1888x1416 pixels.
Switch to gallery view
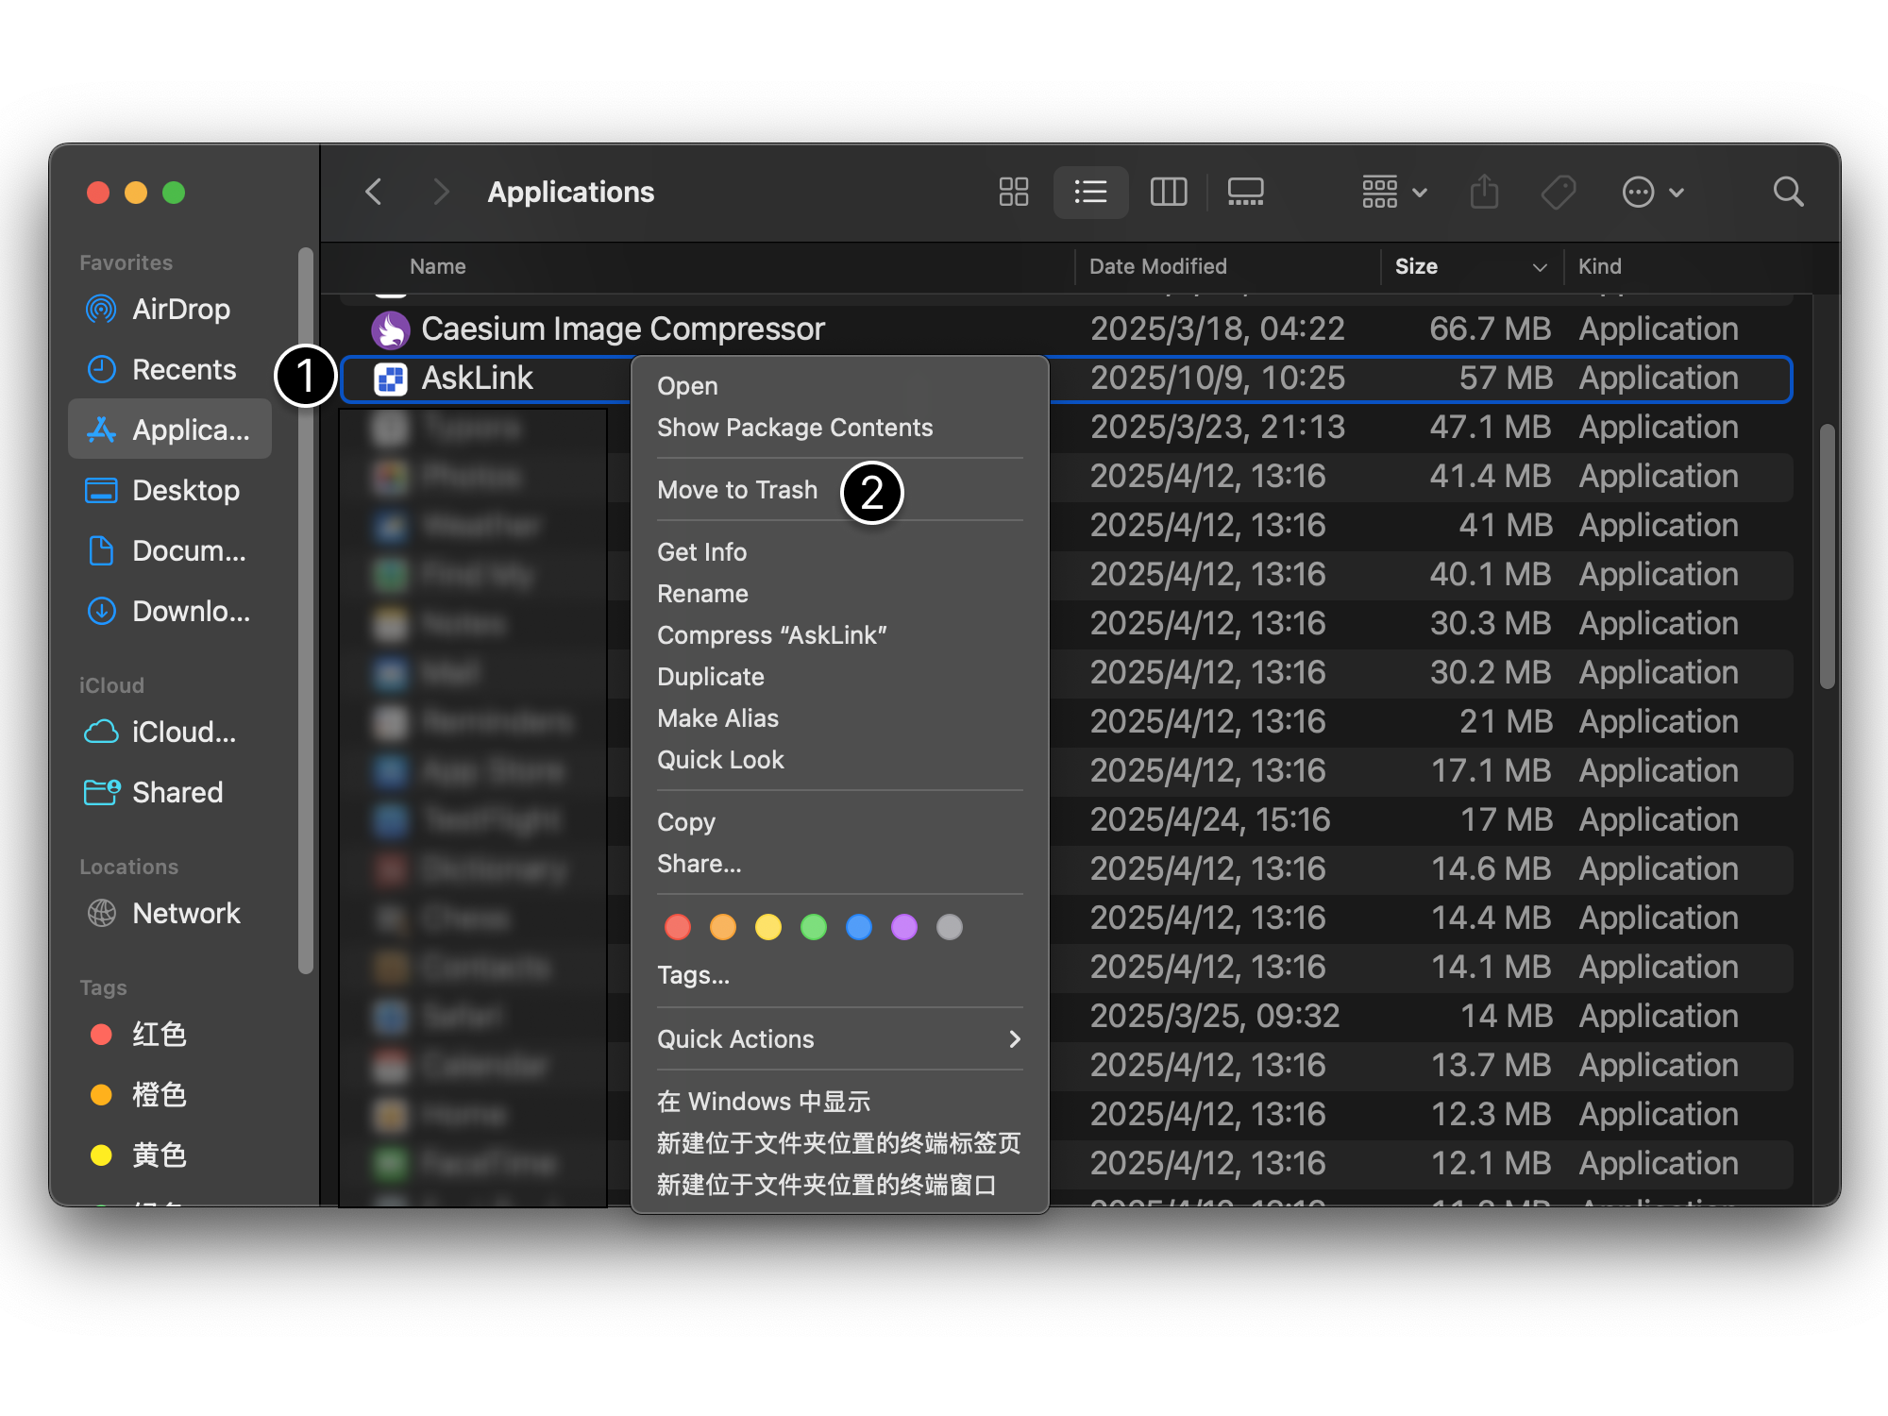(x=1245, y=192)
